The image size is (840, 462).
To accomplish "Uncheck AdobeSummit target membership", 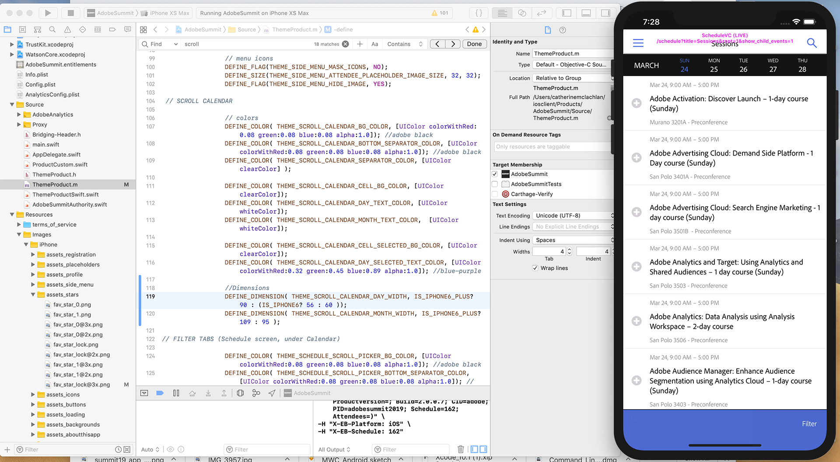I will 495,174.
